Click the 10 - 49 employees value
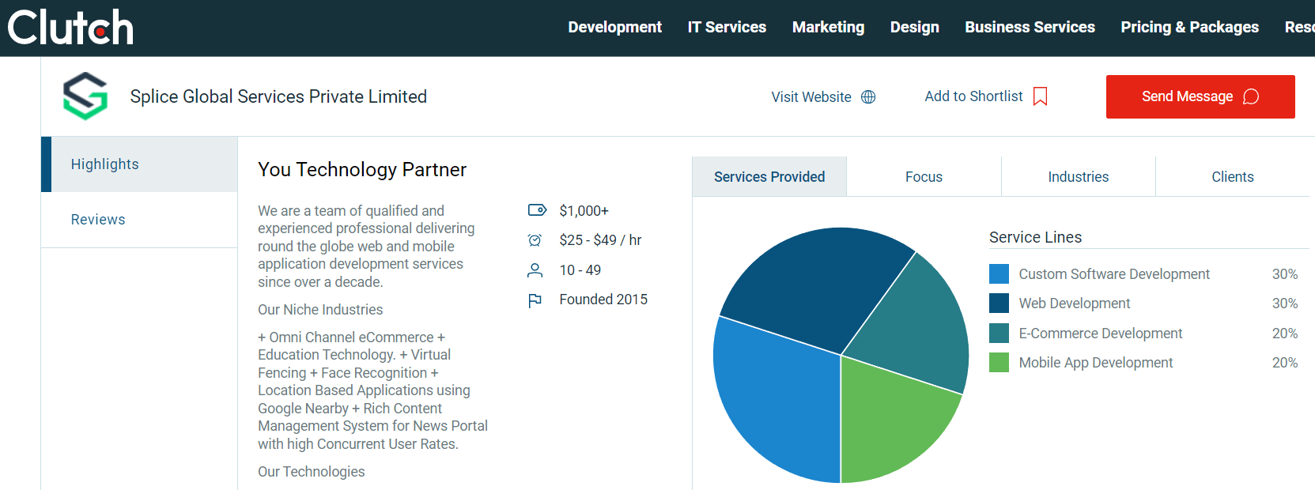This screenshot has width=1315, height=490. coord(580,270)
